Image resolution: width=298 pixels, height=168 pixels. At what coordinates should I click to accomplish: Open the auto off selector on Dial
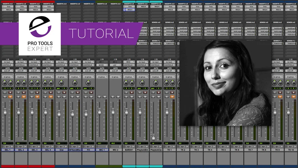pyautogui.click(x=61, y=71)
